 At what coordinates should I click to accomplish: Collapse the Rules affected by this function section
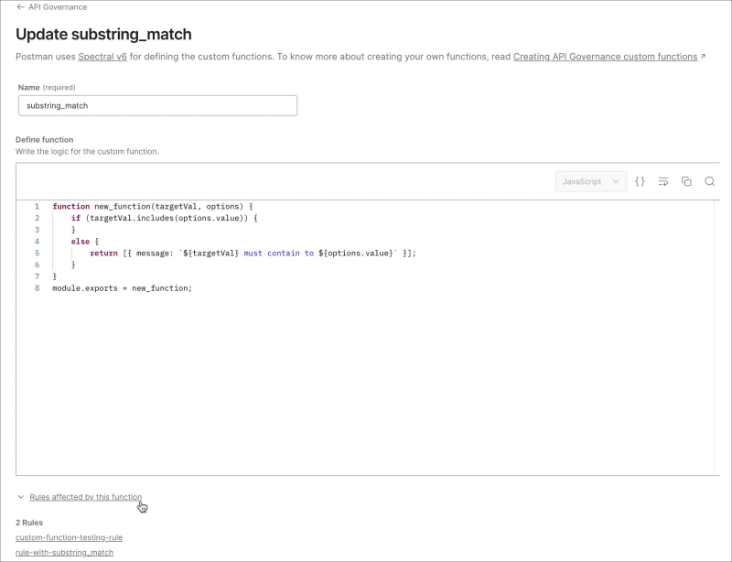pyautogui.click(x=19, y=497)
